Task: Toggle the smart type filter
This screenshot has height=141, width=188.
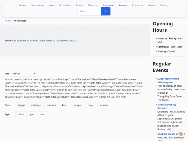Action: click(42, 115)
